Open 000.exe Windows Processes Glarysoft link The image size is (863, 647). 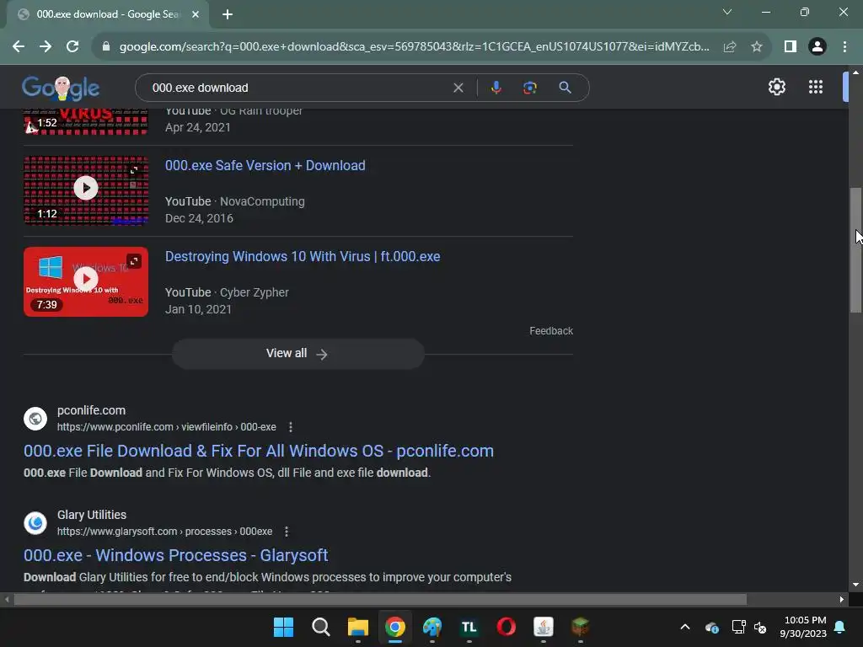point(176,556)
